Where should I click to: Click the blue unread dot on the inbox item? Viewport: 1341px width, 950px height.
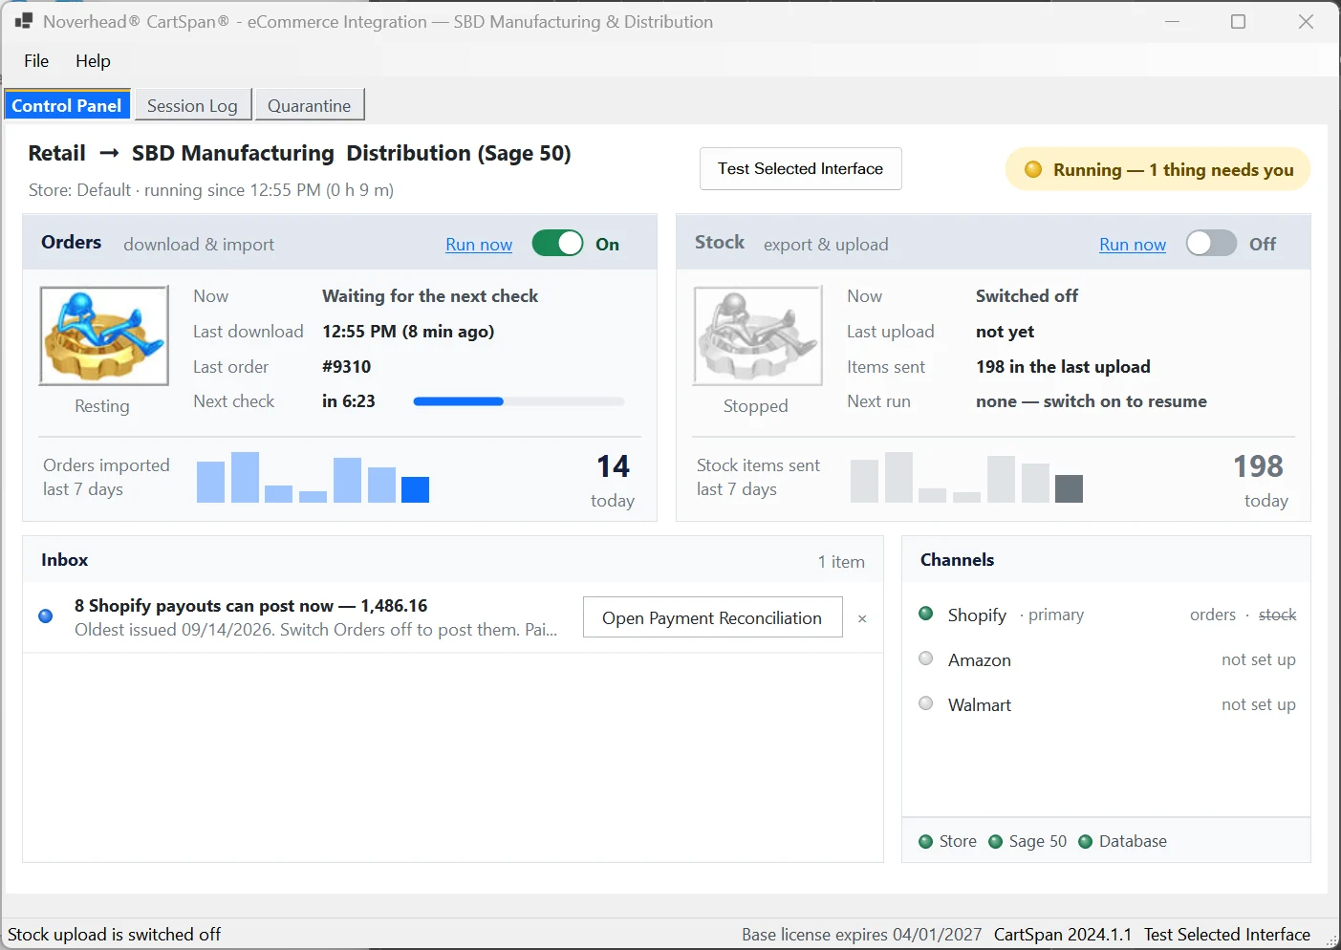pos(46,615)
